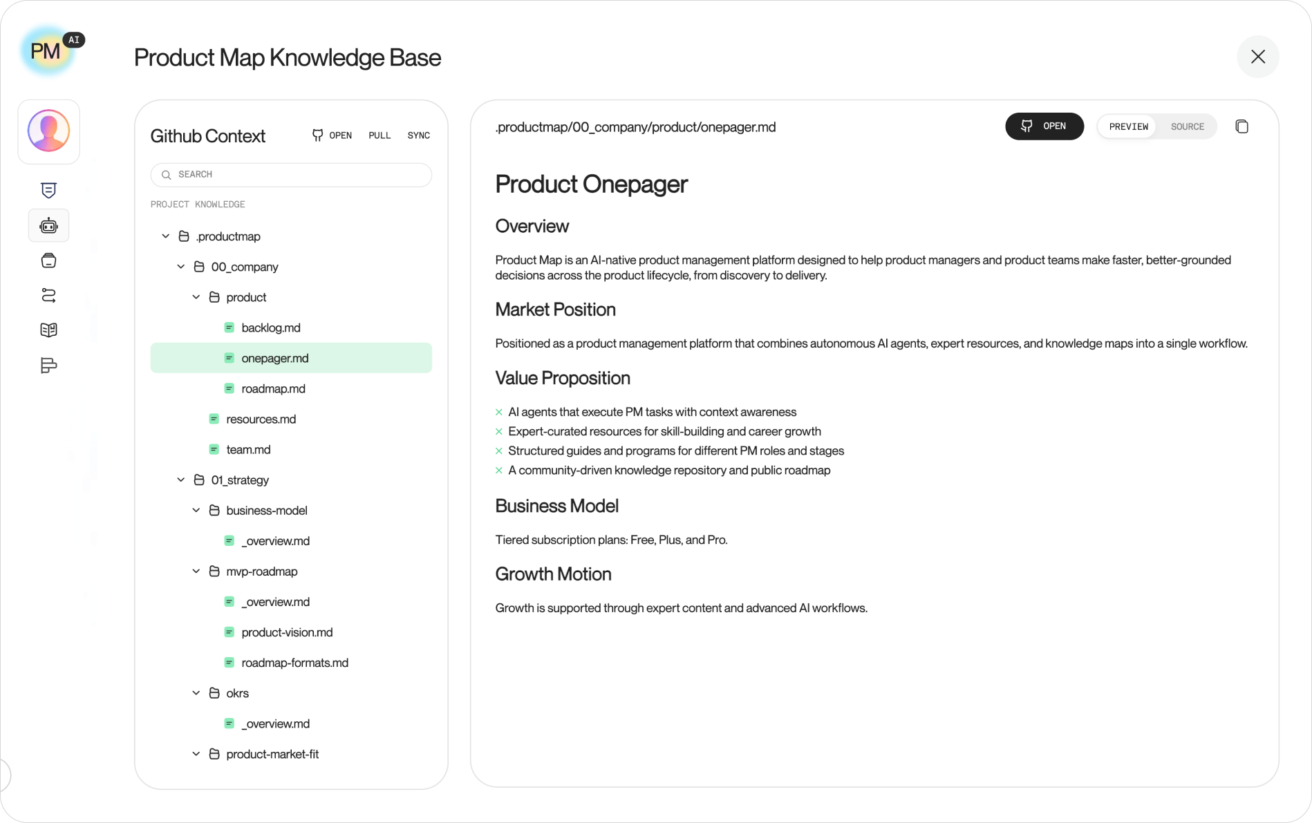Open the bucket-shaped sidebar icon
This screenshot has height=823, width=1312.
(48, 261)
